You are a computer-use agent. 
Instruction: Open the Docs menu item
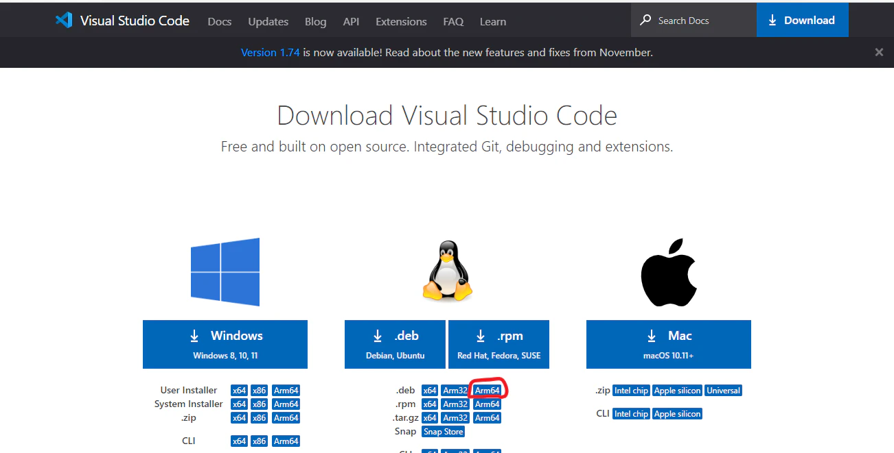[220, 21]
